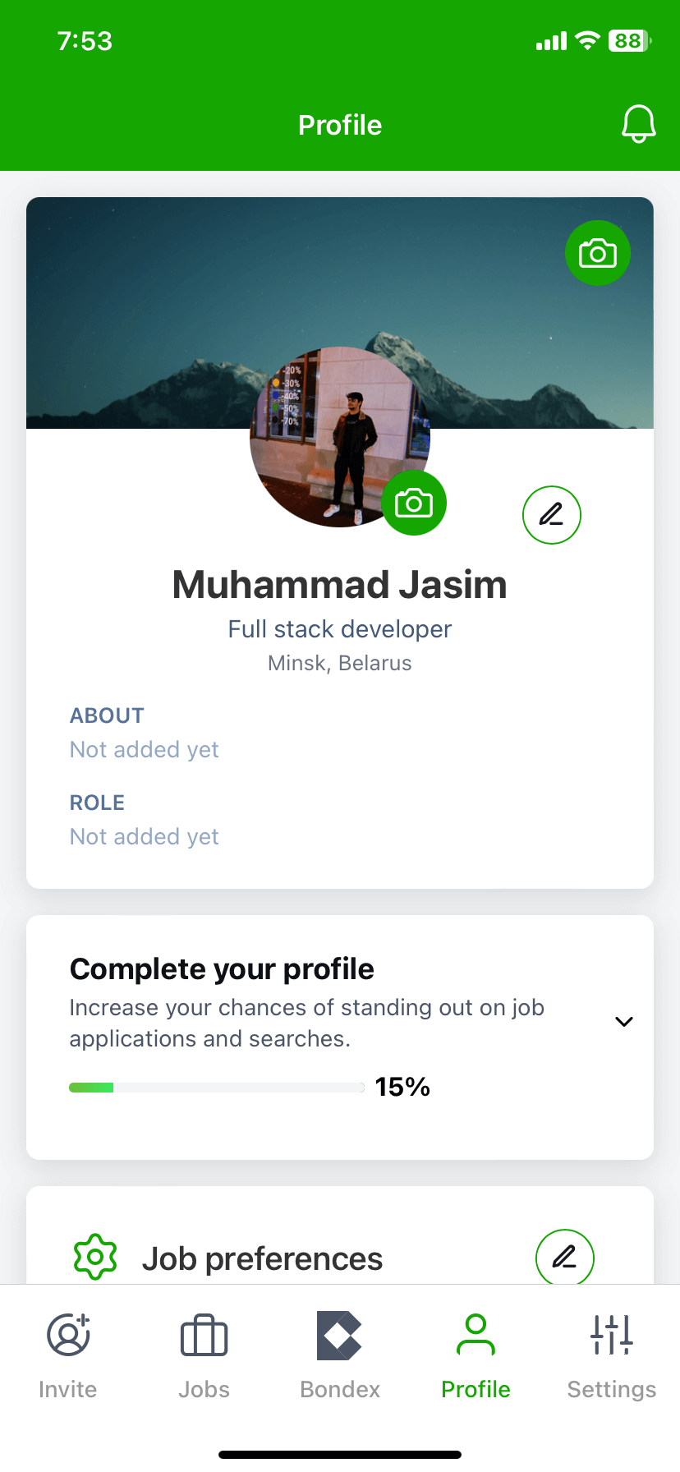
Task: Tap the mountain cover image
Action: (x=164, y=312)
